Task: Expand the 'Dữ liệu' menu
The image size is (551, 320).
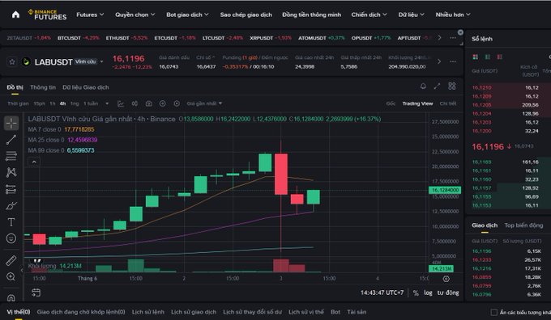Action: (411, 15)
